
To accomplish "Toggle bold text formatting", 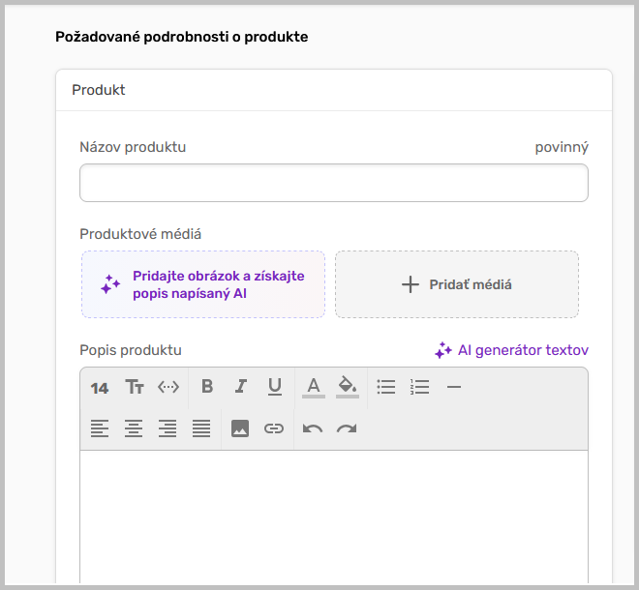I will point(207,387).
